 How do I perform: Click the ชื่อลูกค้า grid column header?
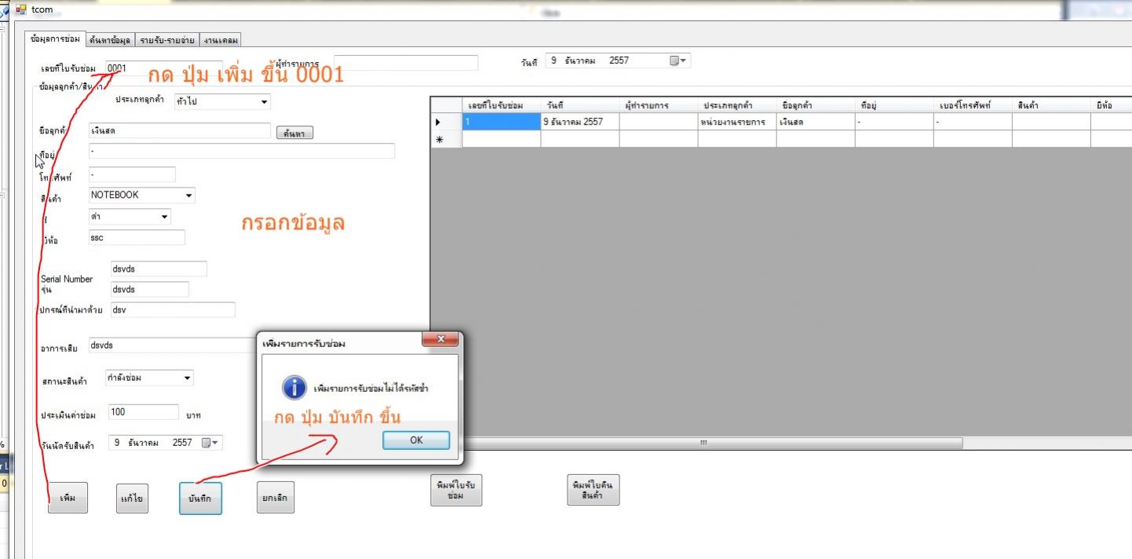point(815,105)
